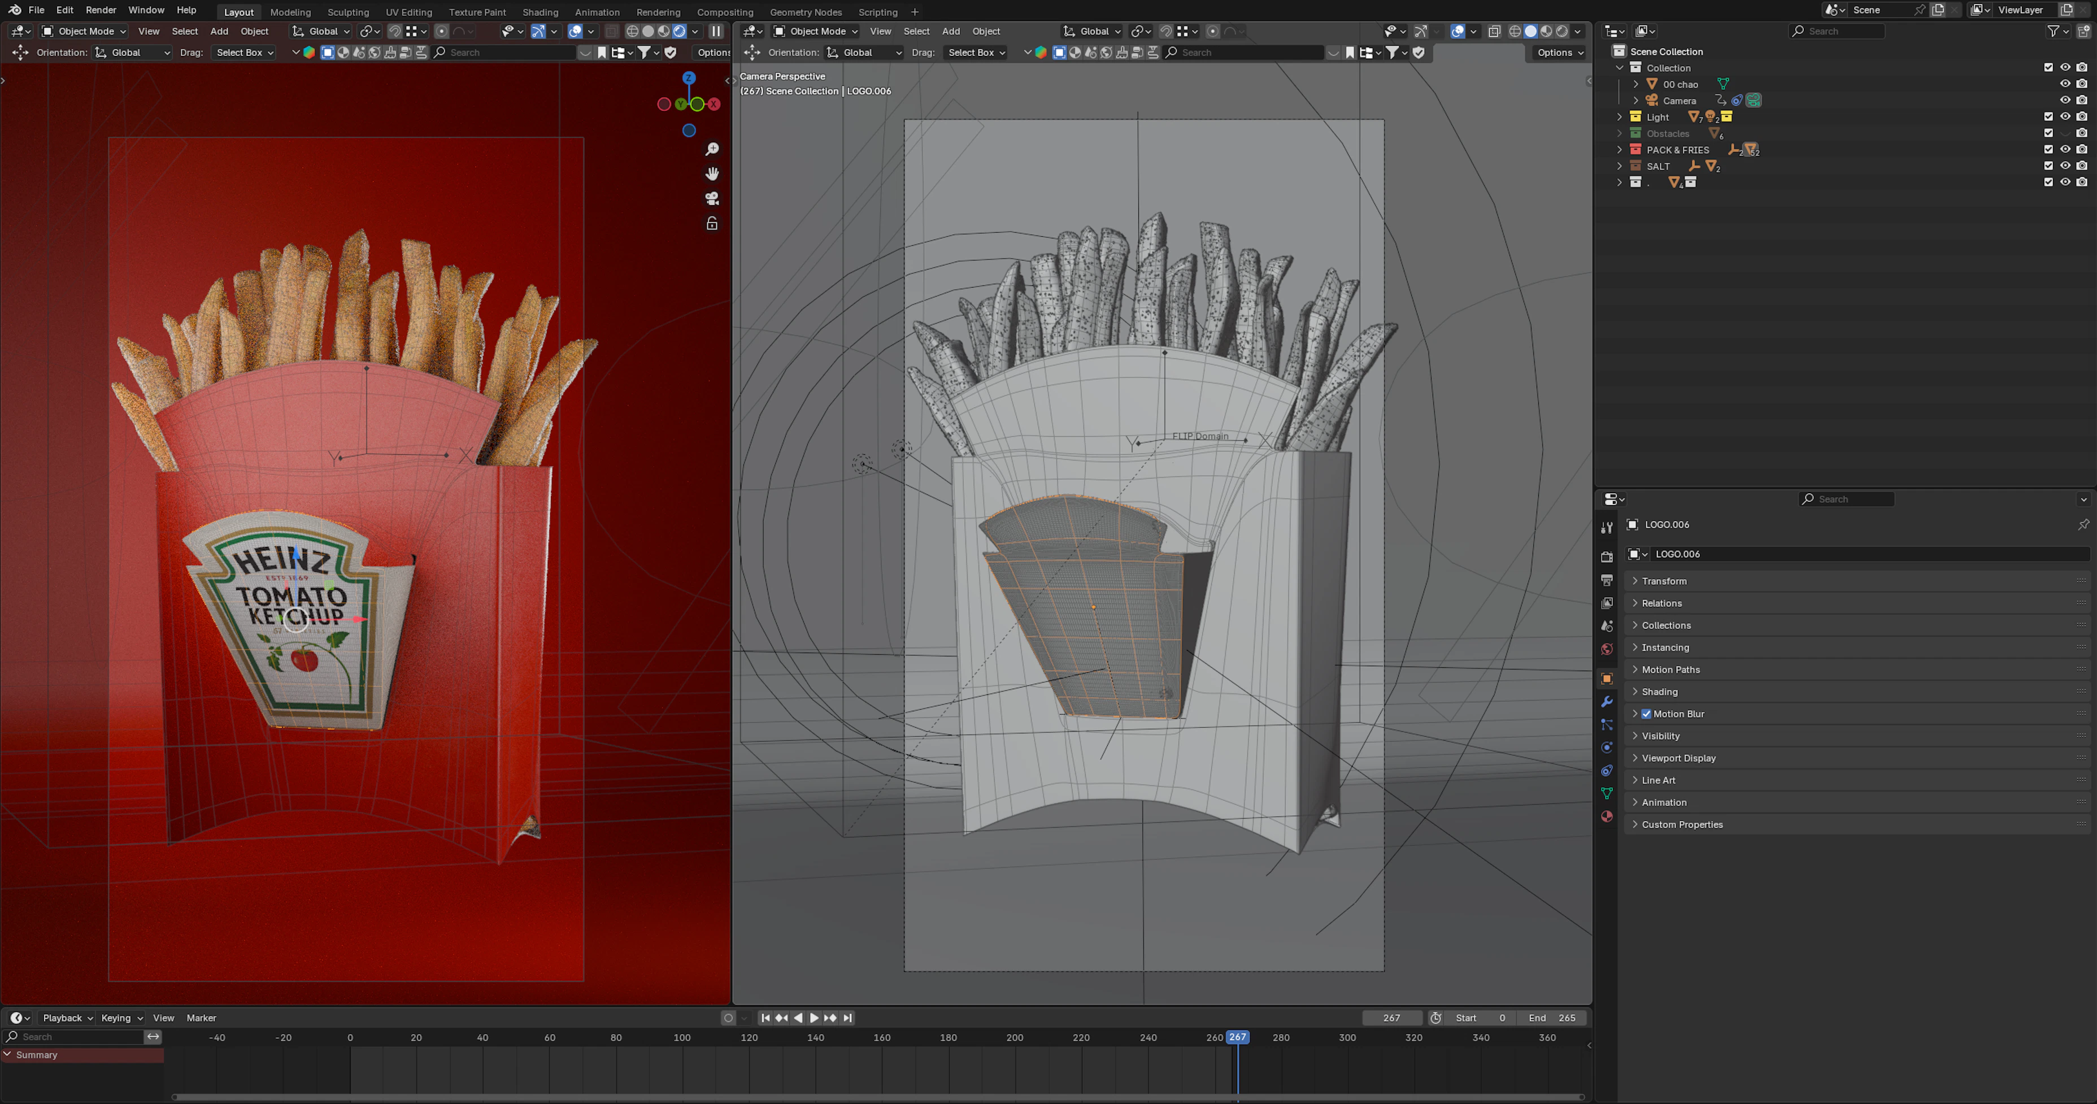Open the Tool properties tab
Viewport: 2097px width, 1104px height.
pyautogui.click(x=1606, y=528)
